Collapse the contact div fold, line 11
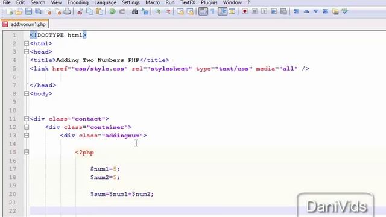 27,119
